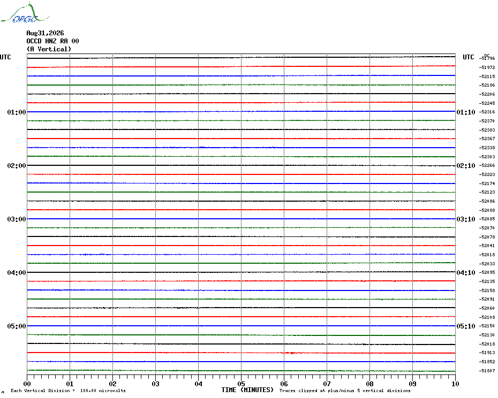Select the DC value -52383
This screenshot has width=498, height=398.
coord(487,130)
